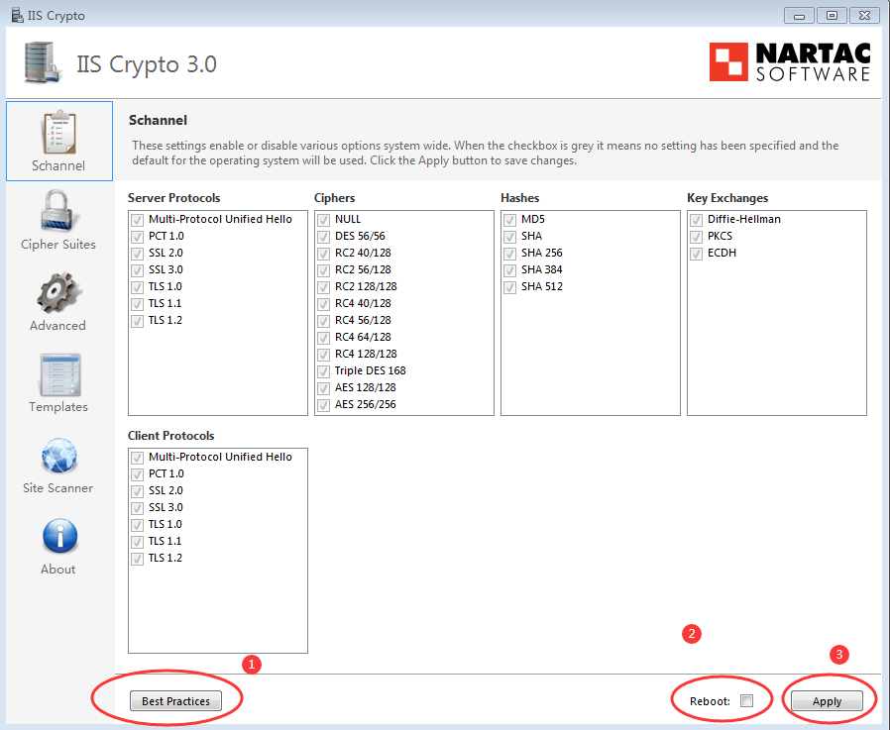Show the About information page
The width and height of the screenshot is (890, 730).
click(x=58, y=546)
